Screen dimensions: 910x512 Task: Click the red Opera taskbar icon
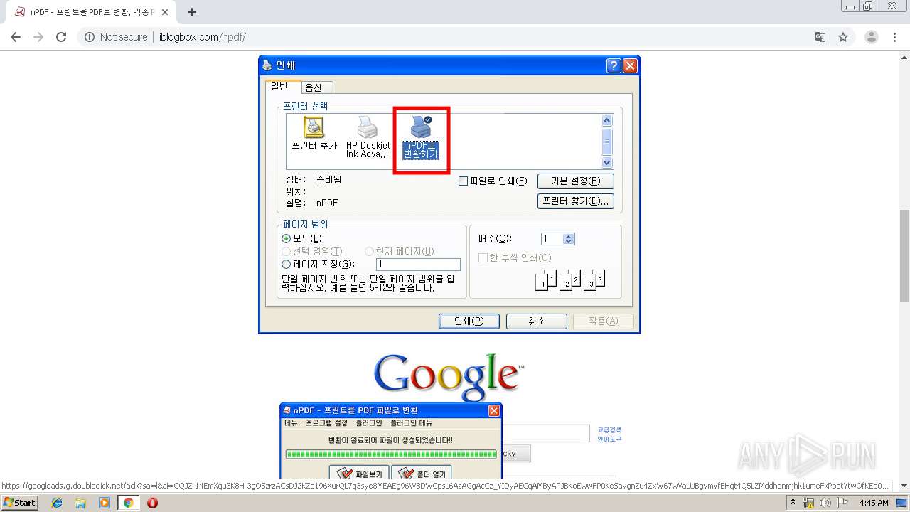(152, 503)
